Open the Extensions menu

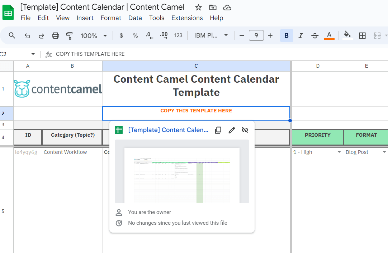(187, 18)
